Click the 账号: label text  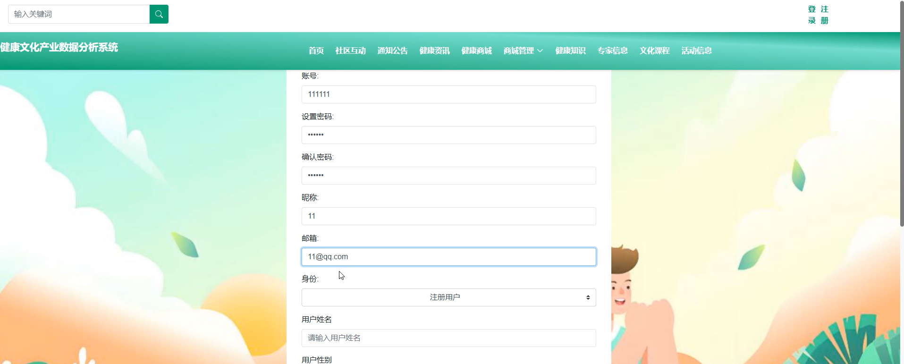coord(310,76)
